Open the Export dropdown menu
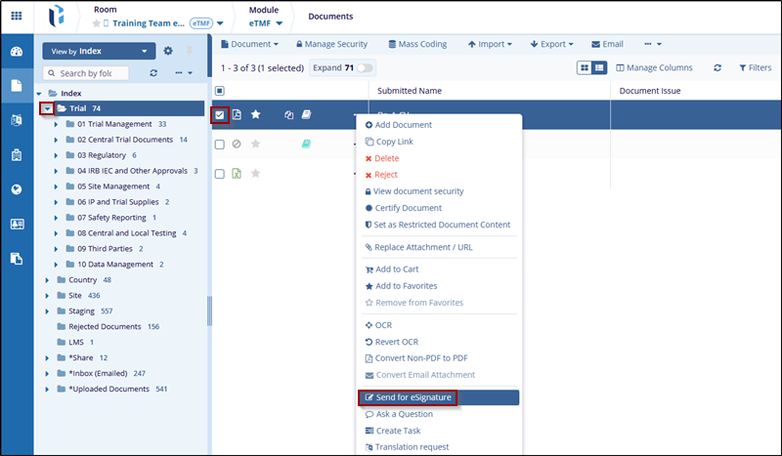The image size is (782, 456). click(x=553, y=44)
